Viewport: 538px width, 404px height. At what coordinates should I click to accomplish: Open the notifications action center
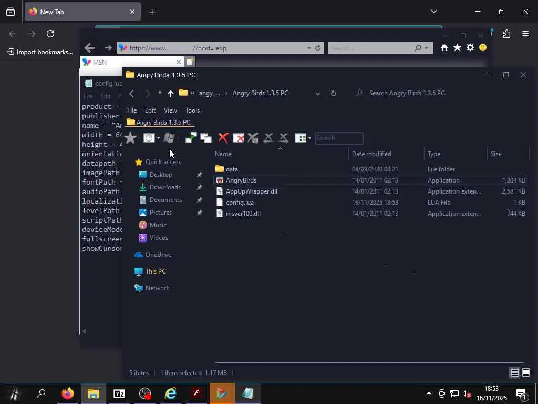(x=521, y=393)
